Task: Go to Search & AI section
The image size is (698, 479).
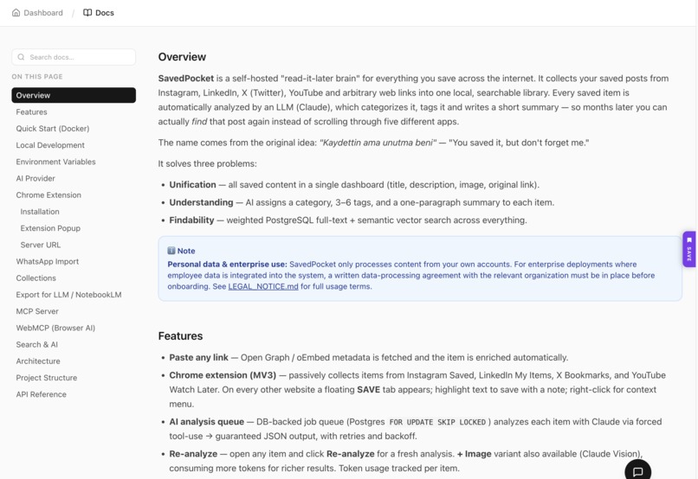Action: pyautogui.click(x=37, y=344)
